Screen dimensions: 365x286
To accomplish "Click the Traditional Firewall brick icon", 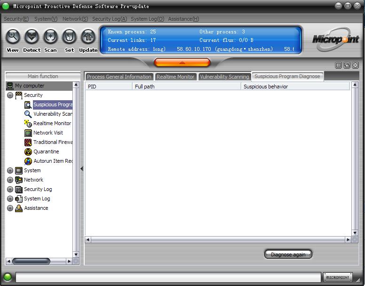I will point(28,142).
